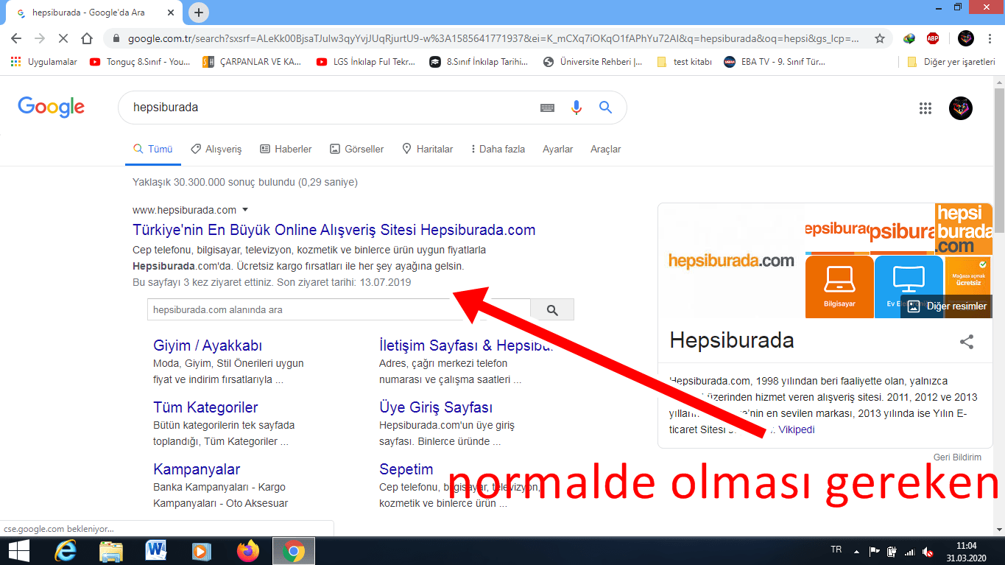Open the İletişim Sayfası sitelink
The height and width of the screenshot is (565, 1005).
pyautogui.click(x=465, y=345)
